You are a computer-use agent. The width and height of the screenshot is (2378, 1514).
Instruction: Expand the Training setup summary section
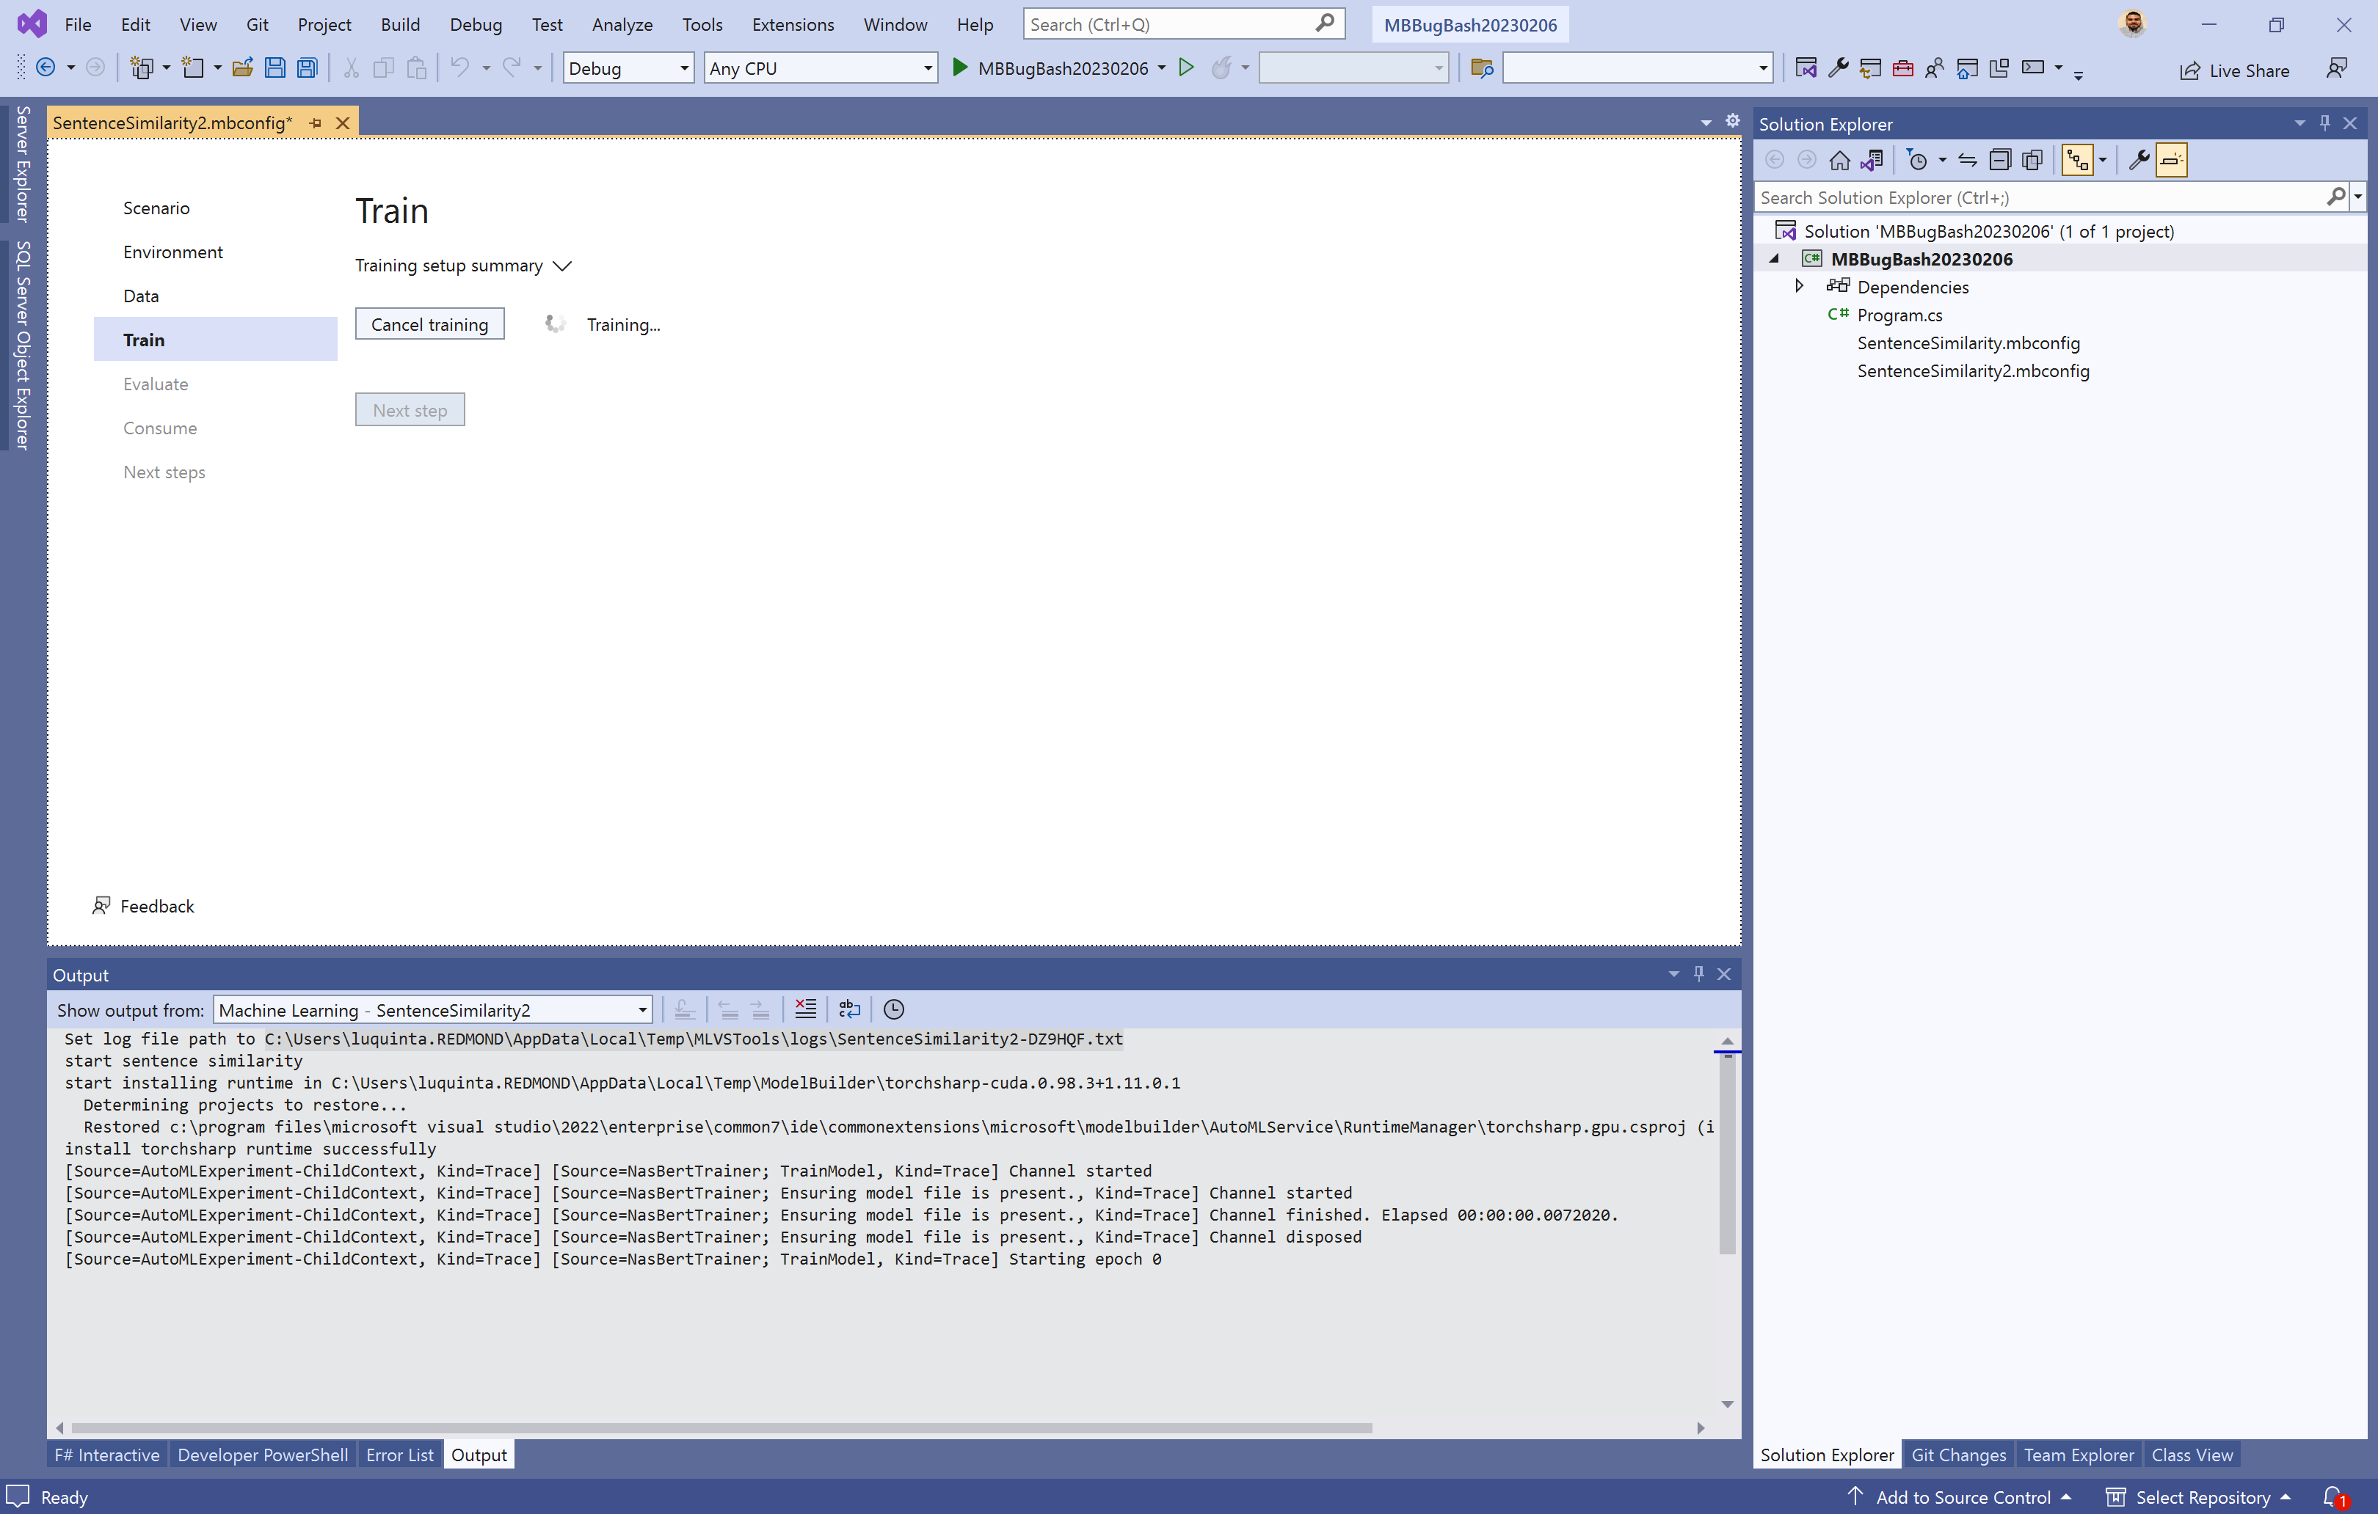click(x=561, y=266)
